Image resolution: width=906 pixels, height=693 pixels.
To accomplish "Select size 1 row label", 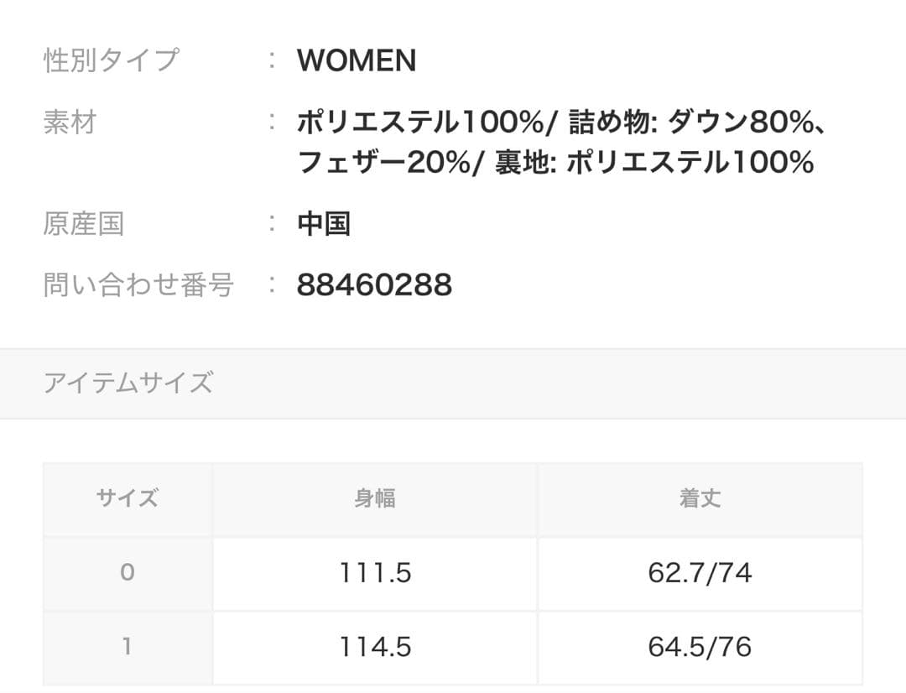I will tap(127, 647).
